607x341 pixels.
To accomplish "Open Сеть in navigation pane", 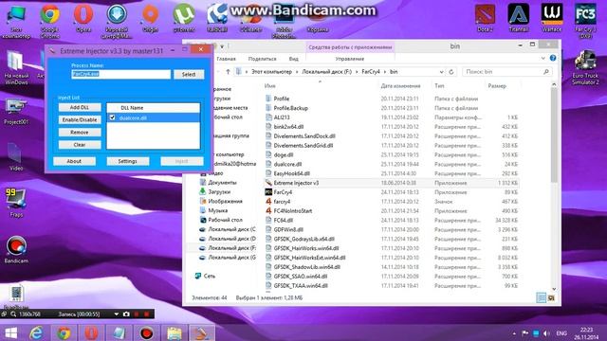I will 210,276.
